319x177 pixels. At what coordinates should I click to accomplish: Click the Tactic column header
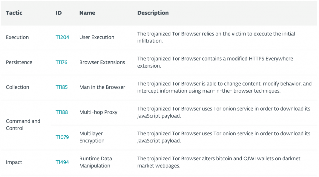pos(14,13)
